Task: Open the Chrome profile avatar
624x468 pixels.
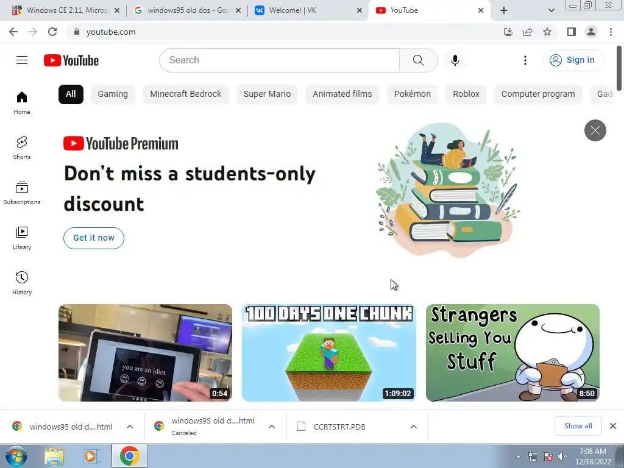Action: [591, 32]
